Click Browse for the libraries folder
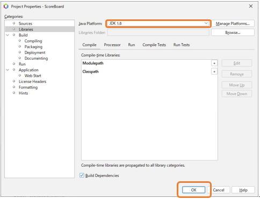 pyautogui.click(x=233, y=33)
